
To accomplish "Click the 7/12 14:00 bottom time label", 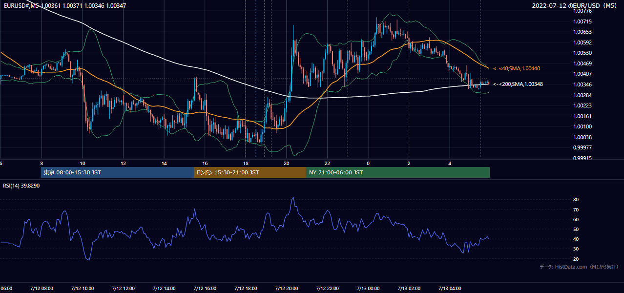I will (164, 289).
